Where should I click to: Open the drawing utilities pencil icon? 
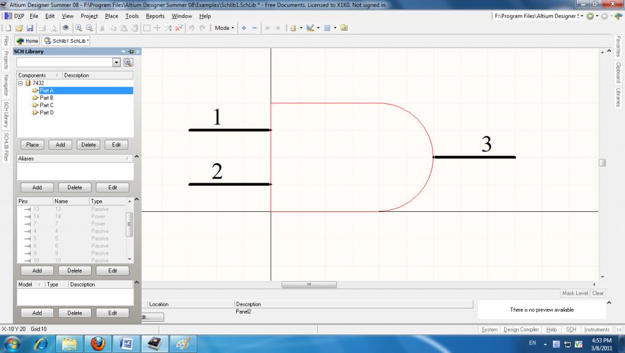[x=310, y=28]
